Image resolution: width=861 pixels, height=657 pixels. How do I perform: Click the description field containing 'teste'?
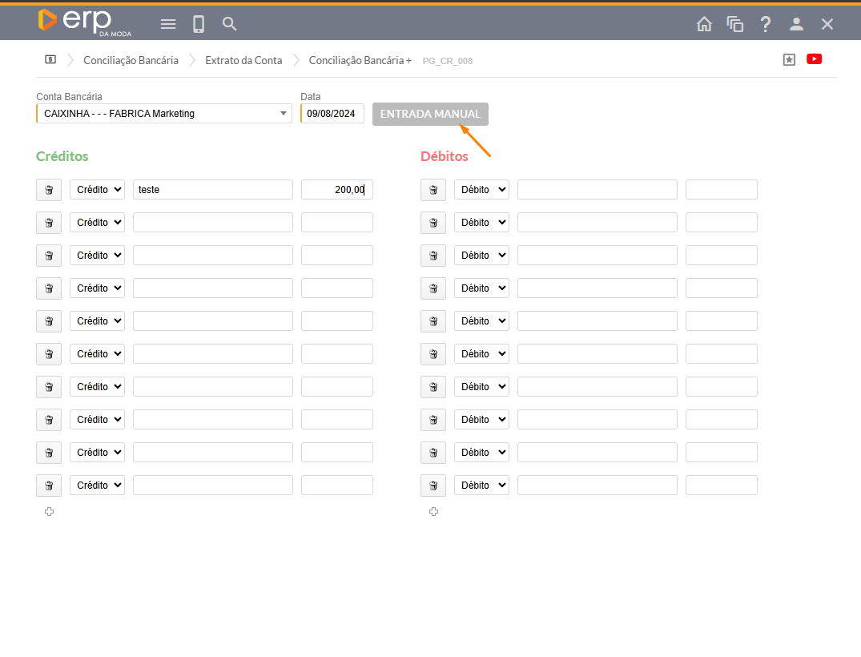(x=213, y=190)
